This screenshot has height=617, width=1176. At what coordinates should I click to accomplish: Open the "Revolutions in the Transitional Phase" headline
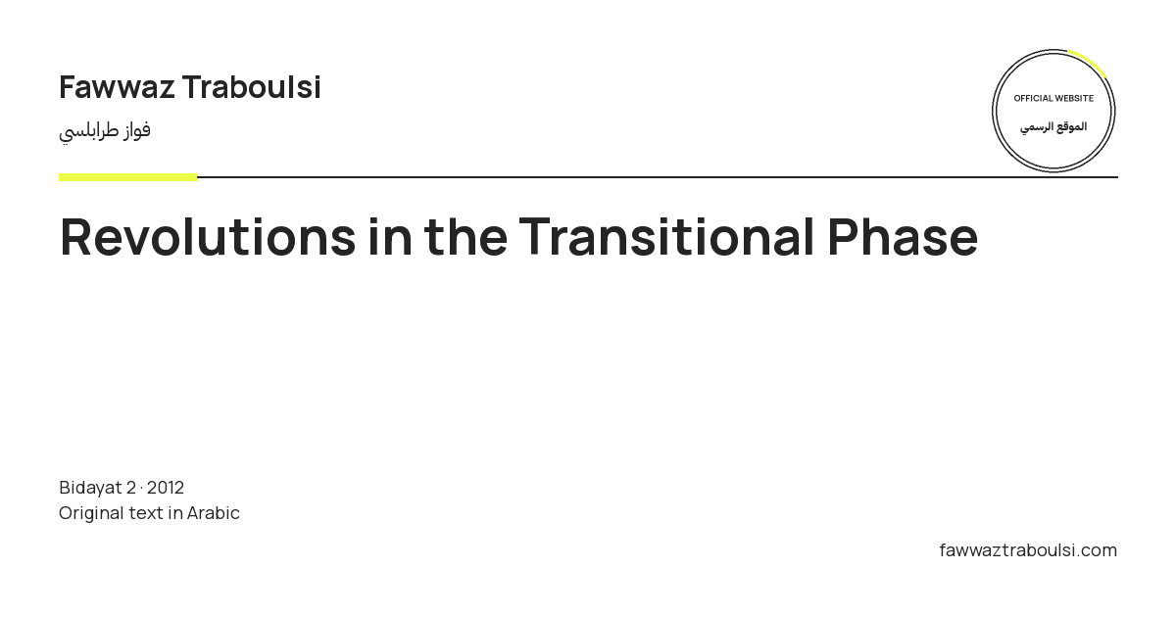click(518, 237)
